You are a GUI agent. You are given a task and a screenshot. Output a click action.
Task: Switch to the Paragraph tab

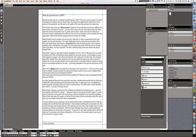(x=22, y=131)
